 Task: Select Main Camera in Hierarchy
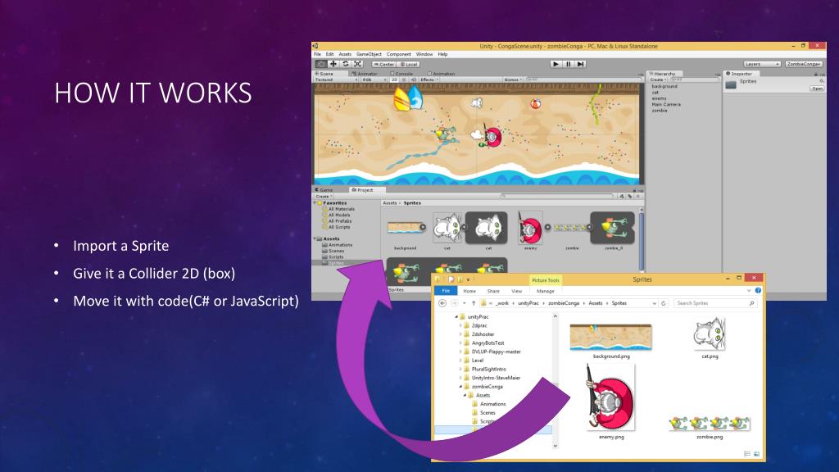(x=666, y=104)
